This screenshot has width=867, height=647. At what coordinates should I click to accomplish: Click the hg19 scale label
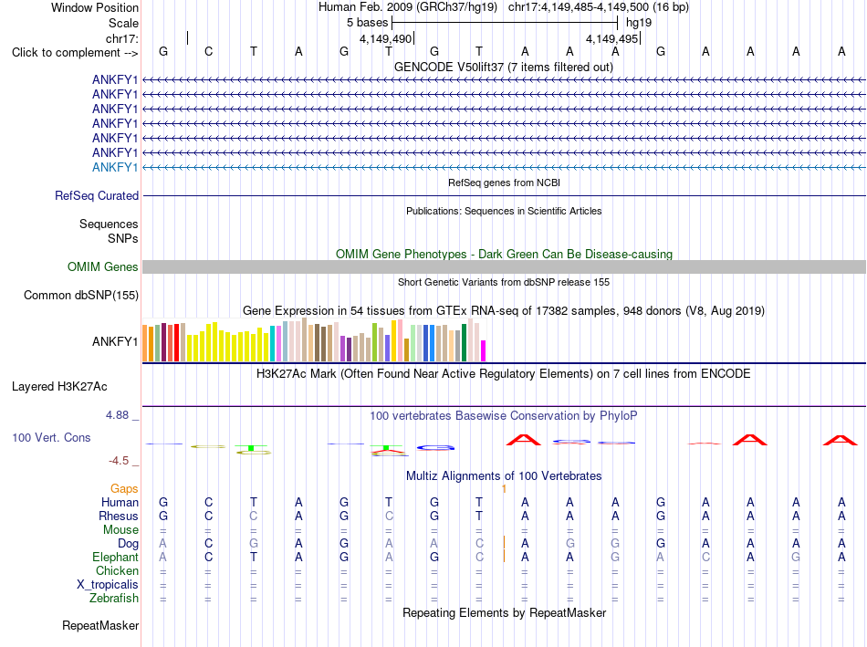[x=639, y=23]
